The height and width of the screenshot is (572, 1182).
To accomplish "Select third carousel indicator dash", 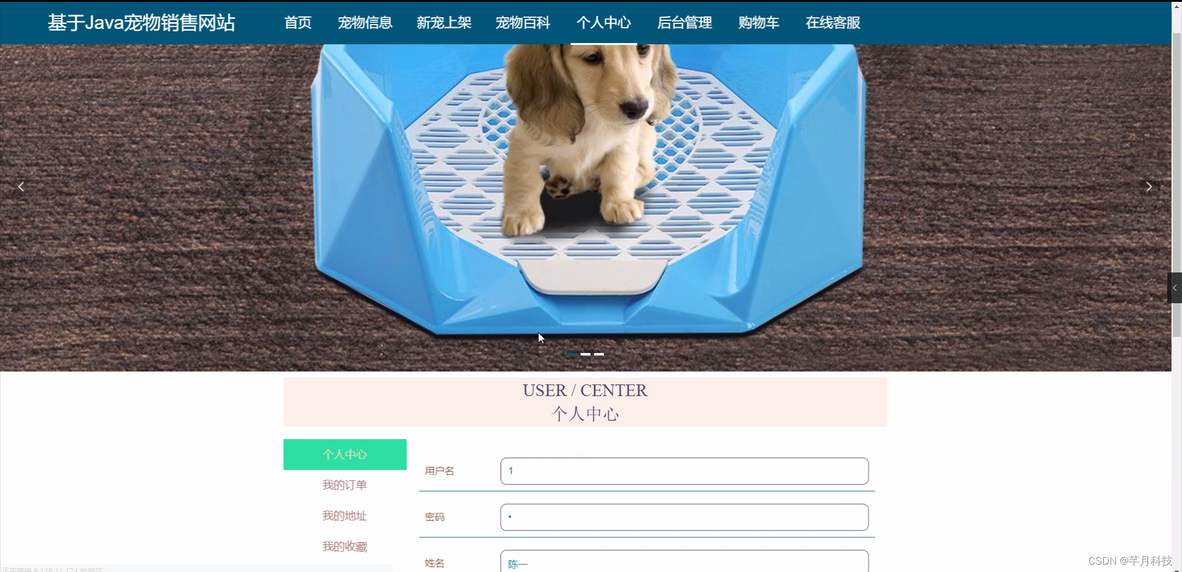I will point(599,354).
